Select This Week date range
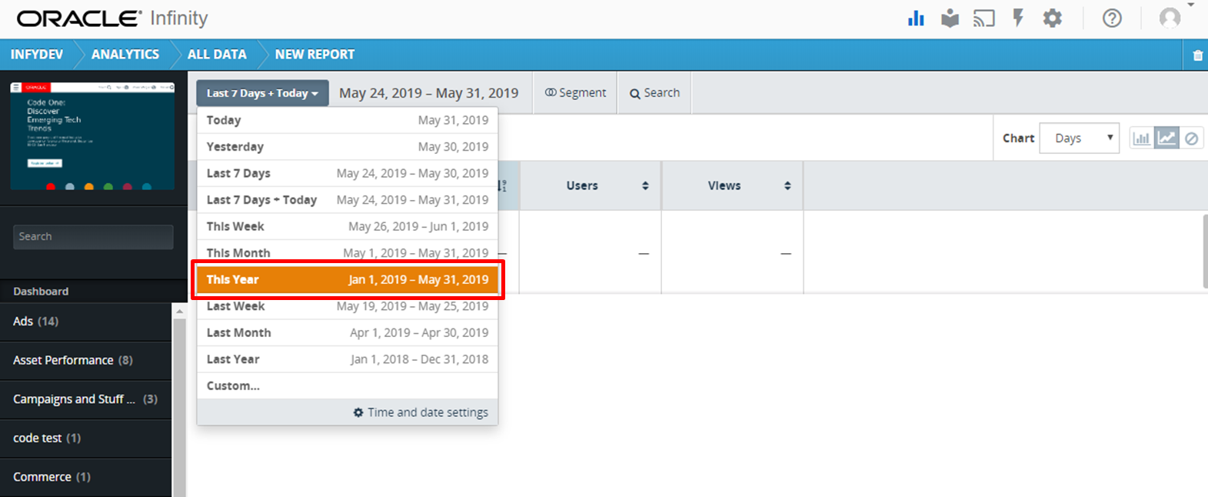Viewport: 1208px width, 497px height. point(348,226)
